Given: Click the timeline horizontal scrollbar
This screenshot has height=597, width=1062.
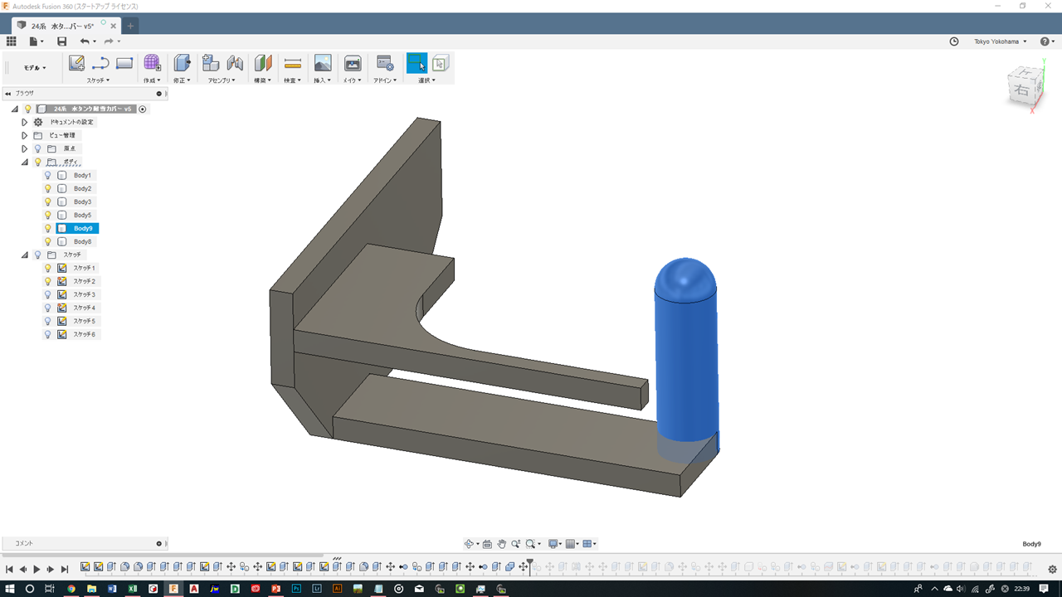Looking at the screenshot, I should [x=162, y=556].
